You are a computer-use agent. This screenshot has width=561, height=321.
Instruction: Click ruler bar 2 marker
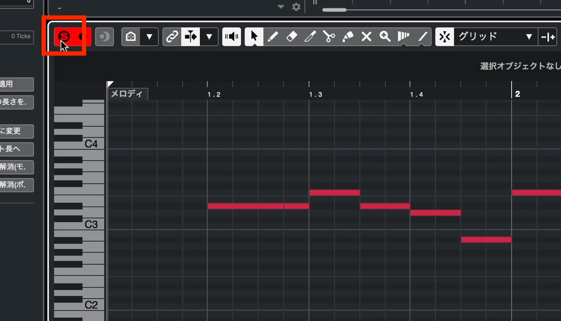(x=517, y=94)
